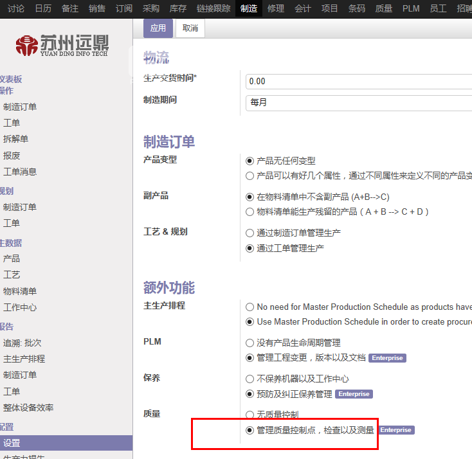Screen dimensions: 472x459
Task: Select 预防及纠正保养管理 radio option
Action: pos(250,394)
